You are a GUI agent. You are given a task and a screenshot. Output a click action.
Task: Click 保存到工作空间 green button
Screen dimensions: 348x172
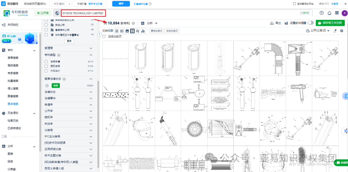point(330,23)
